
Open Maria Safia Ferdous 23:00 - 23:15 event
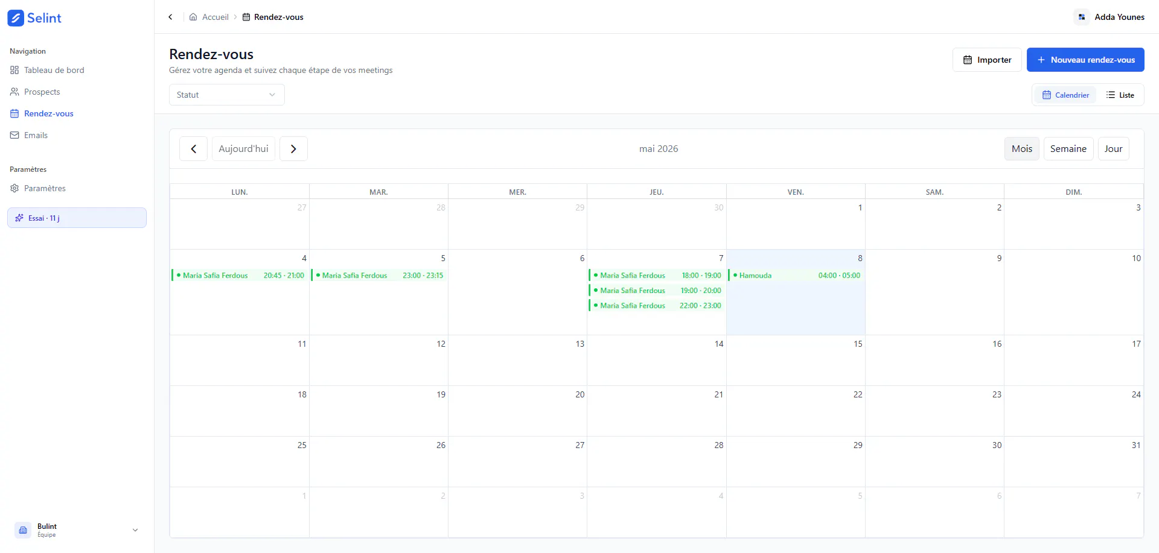(378, 275)
